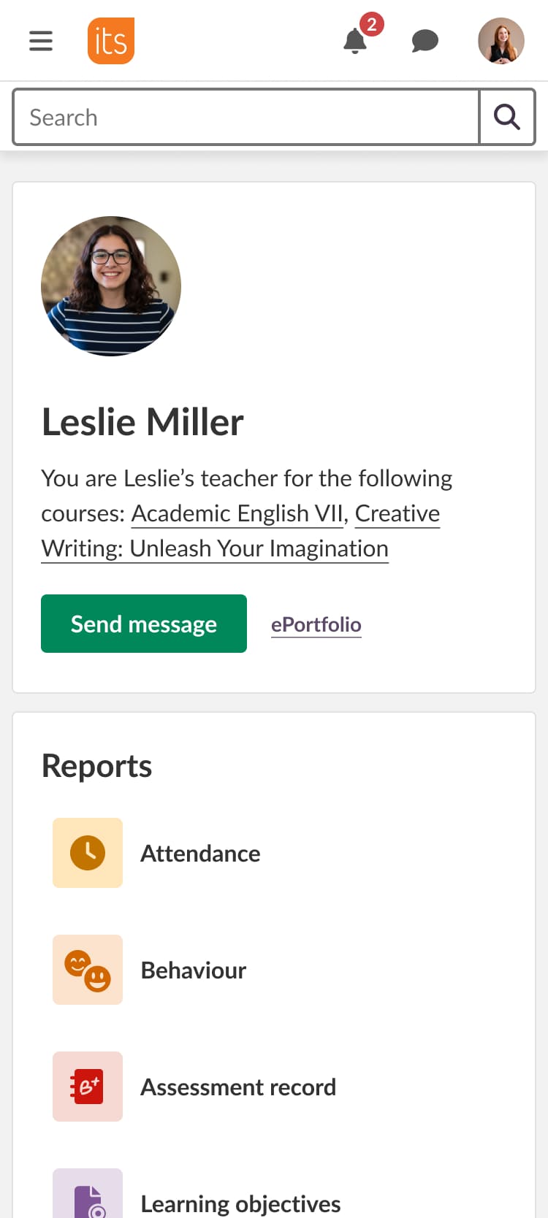This screenshot has height=1218, width=548.
Task: Click inside the Search field
Action: (x=246, y=118)
